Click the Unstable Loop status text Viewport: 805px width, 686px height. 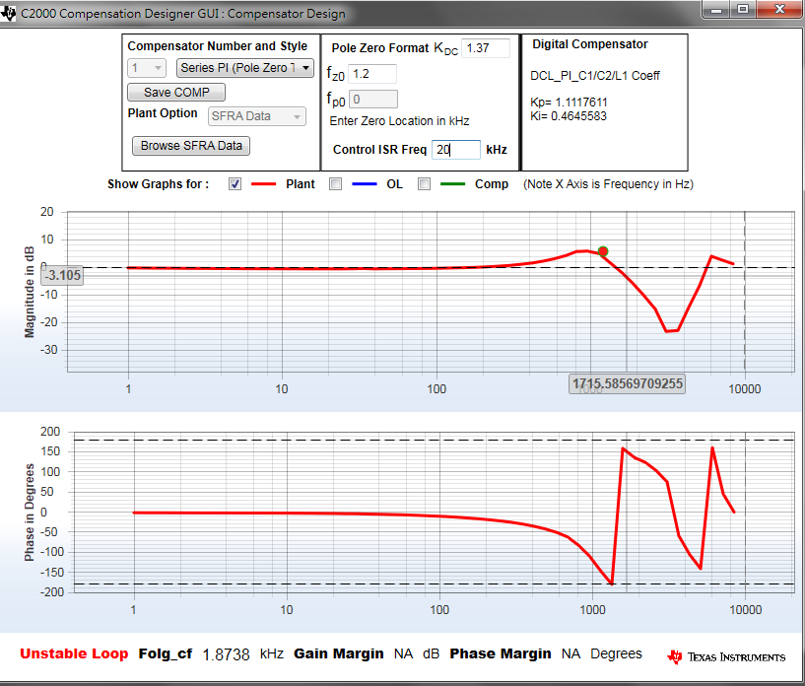pos(74,653)
